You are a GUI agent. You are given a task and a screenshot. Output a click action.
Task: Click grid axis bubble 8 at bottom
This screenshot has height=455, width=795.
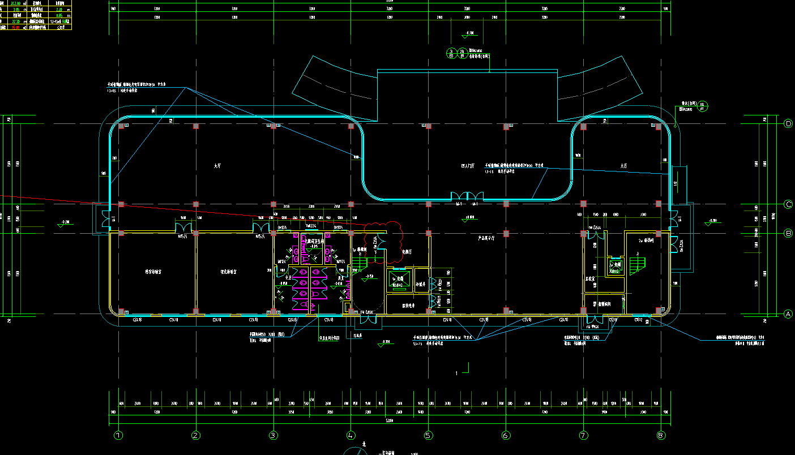[660, 435]
